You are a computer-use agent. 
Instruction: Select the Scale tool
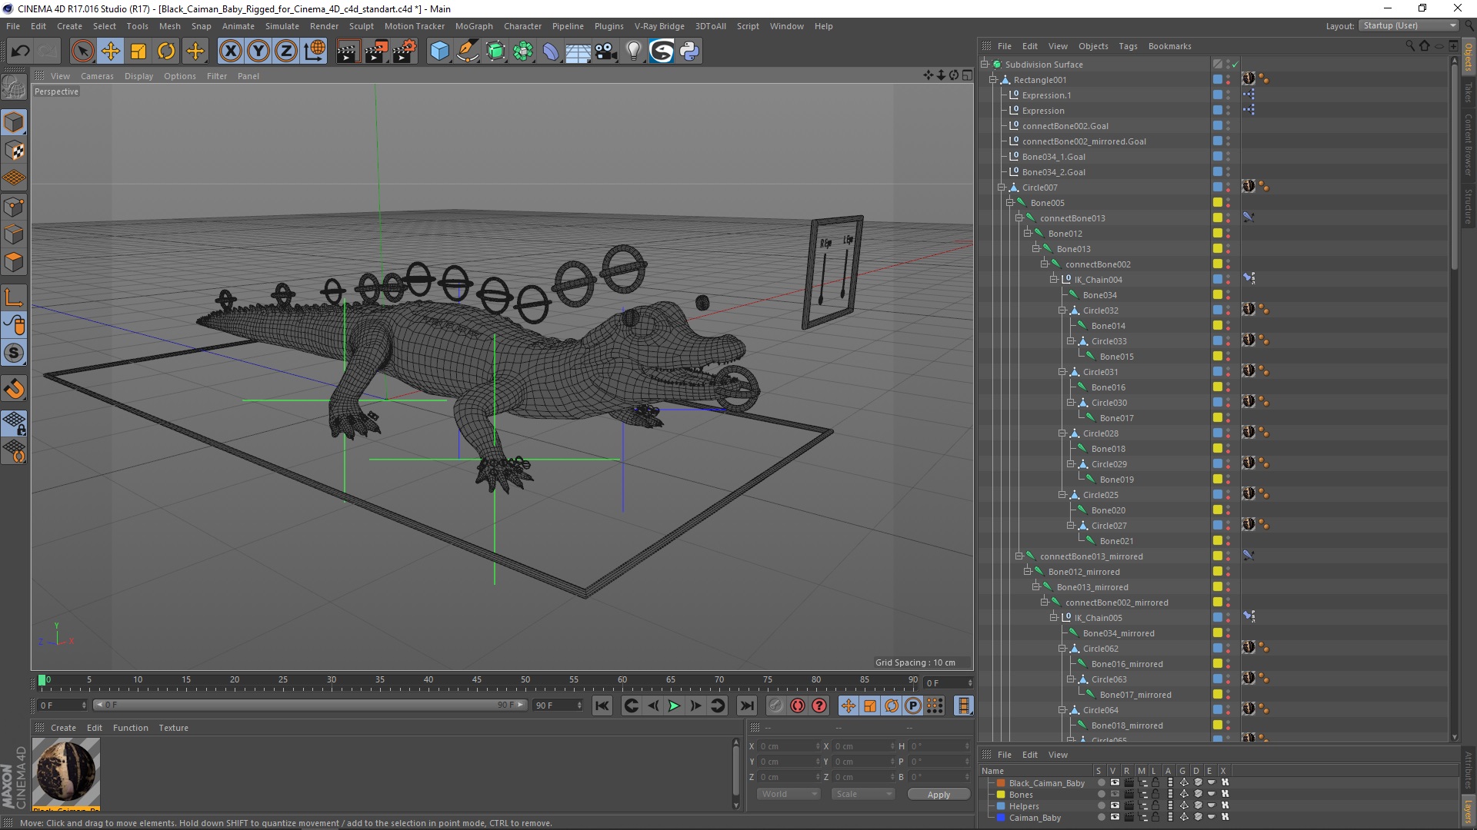138,51
